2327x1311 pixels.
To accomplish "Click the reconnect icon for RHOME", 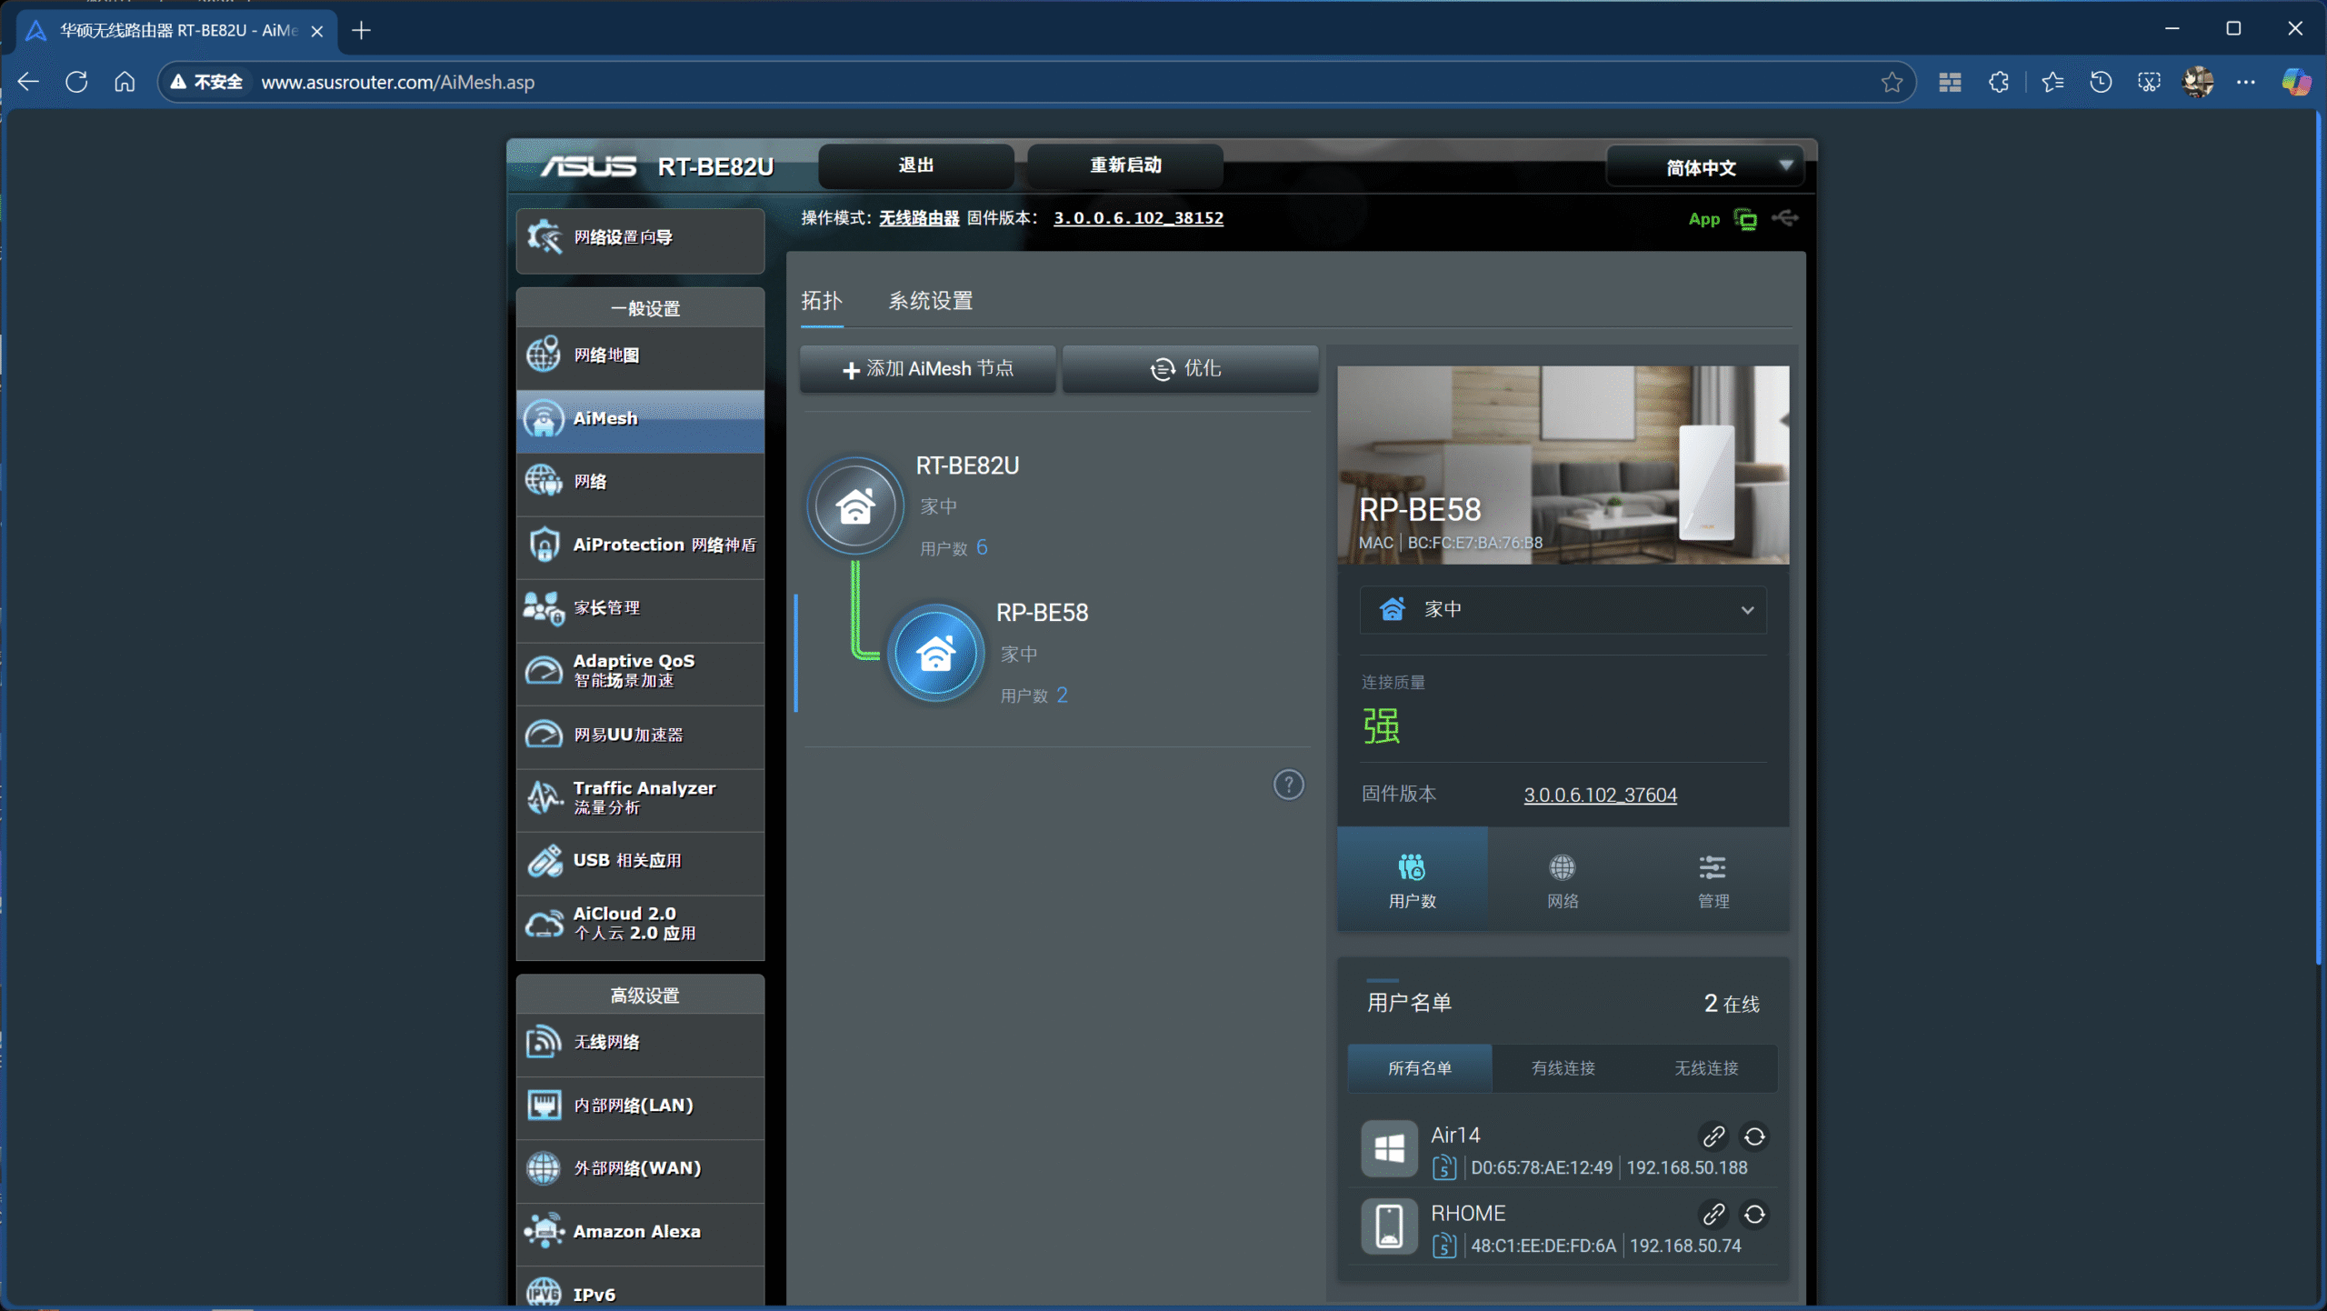I will click(1754, 1215).
